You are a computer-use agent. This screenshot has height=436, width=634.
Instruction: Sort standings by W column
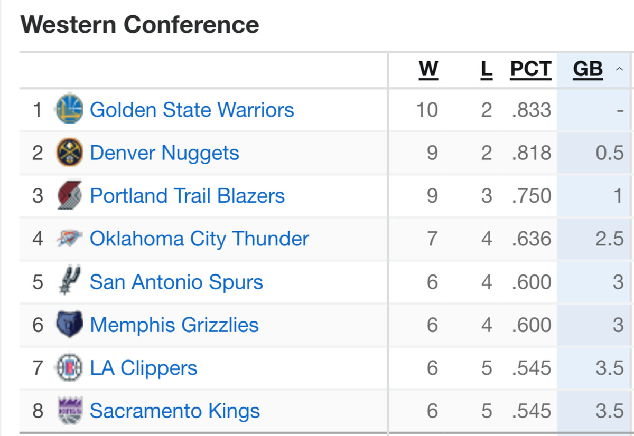pos(428,69)
